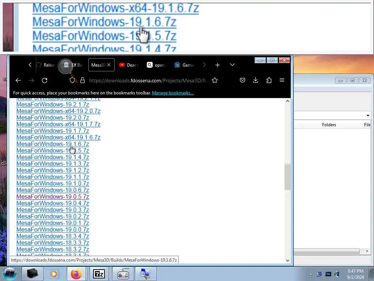Switch to the Dear YouTube tab
Viewport: 374px width, 281px height.
129,65
